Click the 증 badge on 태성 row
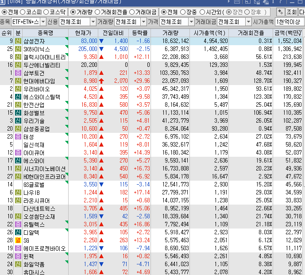 coord(18,137)
